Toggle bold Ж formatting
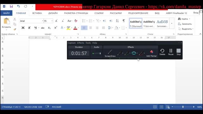This screenshot has height=114, width=203. point(23,28)
